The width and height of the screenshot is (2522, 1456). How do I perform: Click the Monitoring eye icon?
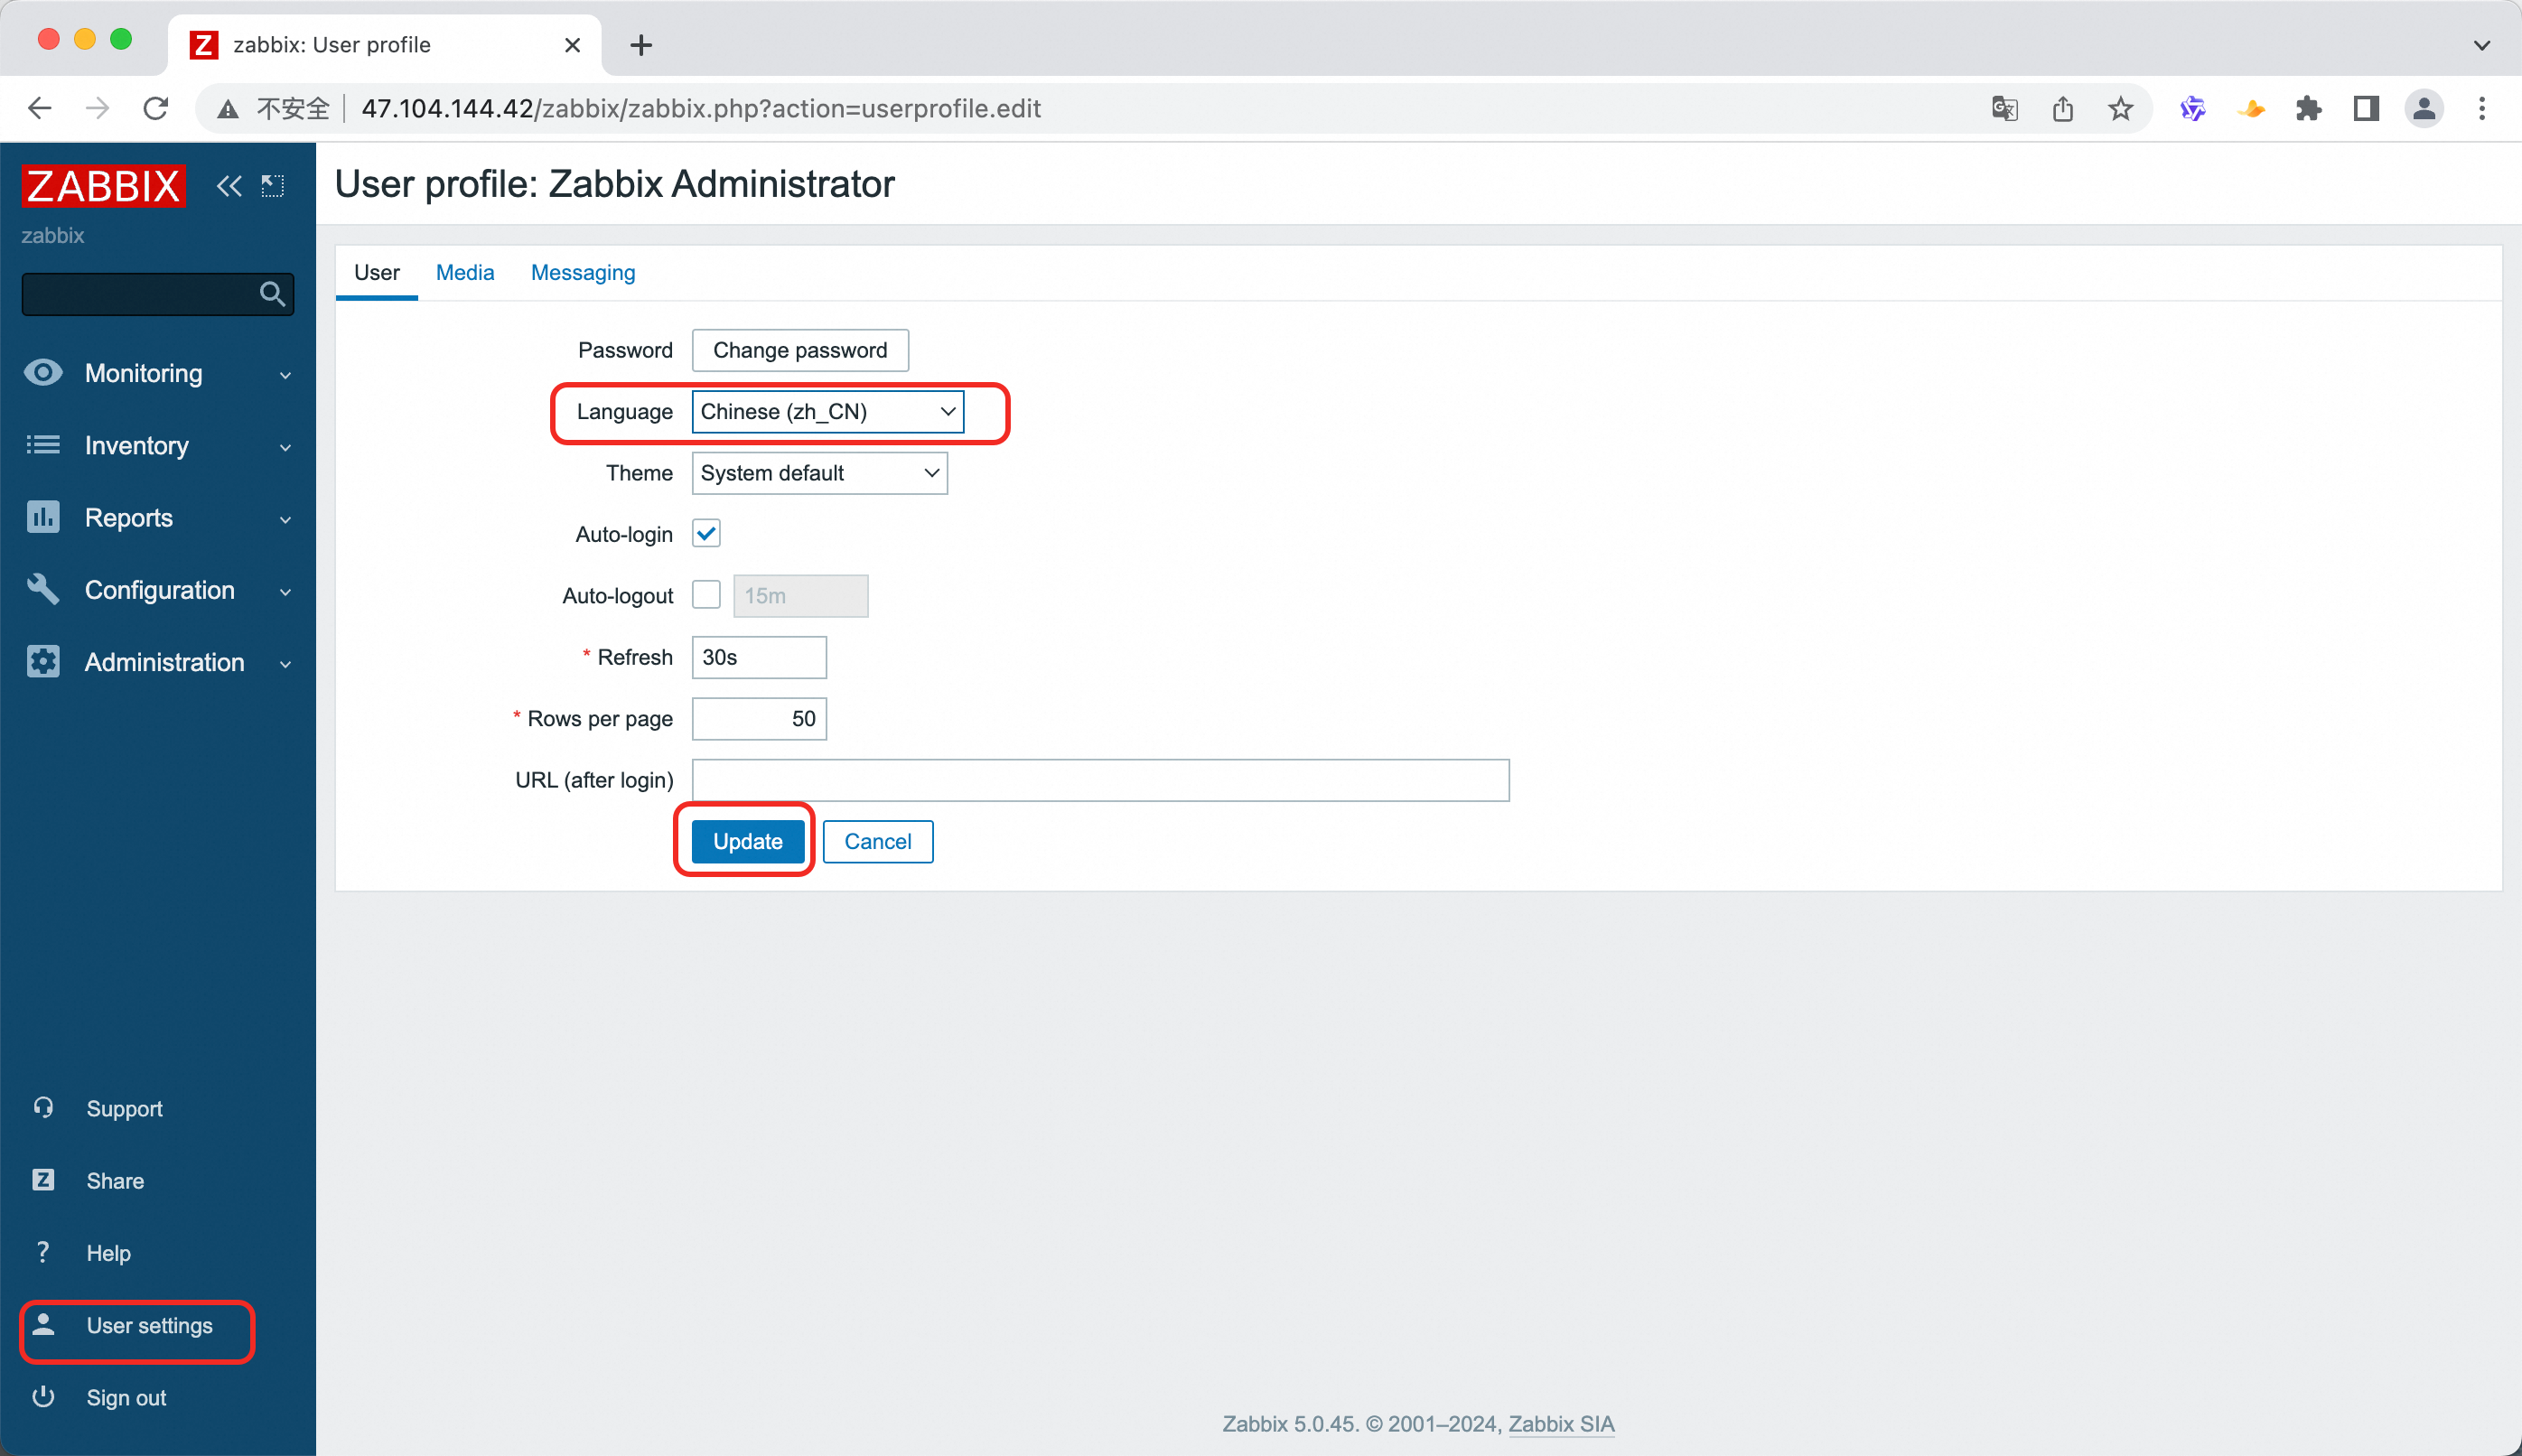tap(43, 373)
